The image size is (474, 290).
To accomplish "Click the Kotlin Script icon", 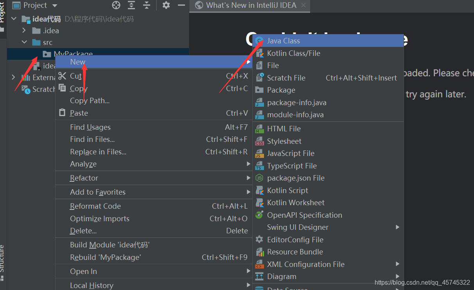I will pos(259,190).
